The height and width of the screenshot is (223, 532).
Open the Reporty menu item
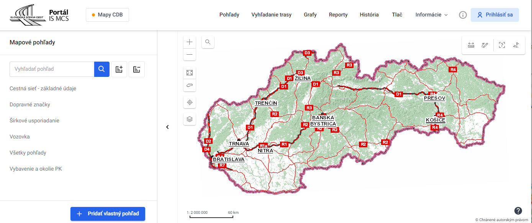[x=338, y=15]
